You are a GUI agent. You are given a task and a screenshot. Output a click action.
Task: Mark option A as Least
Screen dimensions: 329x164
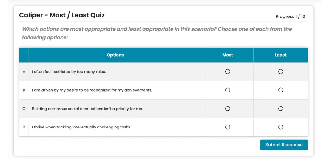[x=280, y=72]
